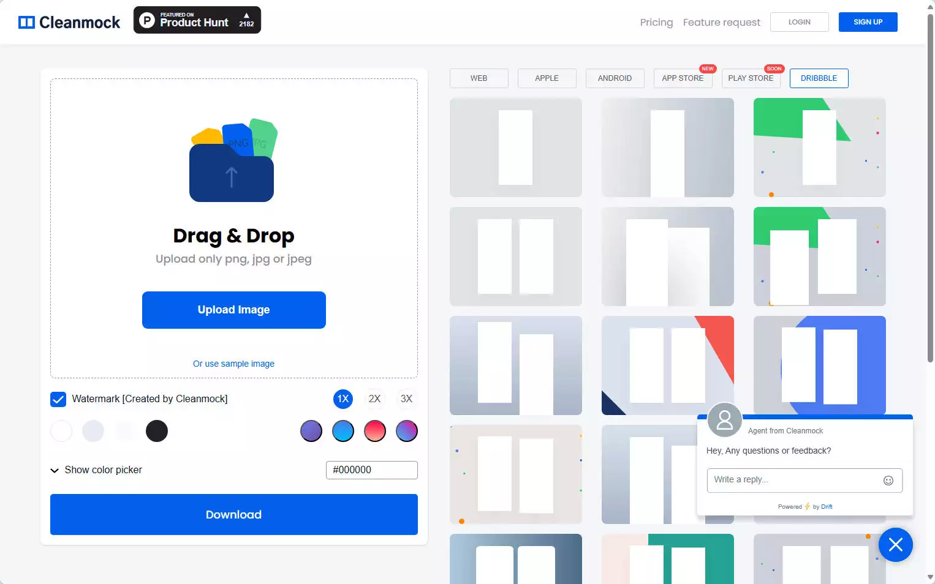Click the chat agent avatar

tap(725, 420)
